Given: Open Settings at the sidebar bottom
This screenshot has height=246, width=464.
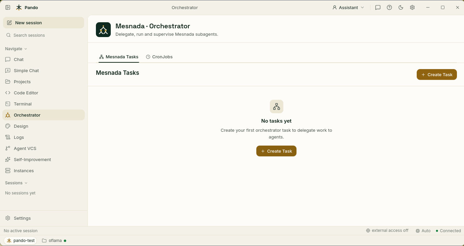Looking at the screenshot, I should click(44, 218).
